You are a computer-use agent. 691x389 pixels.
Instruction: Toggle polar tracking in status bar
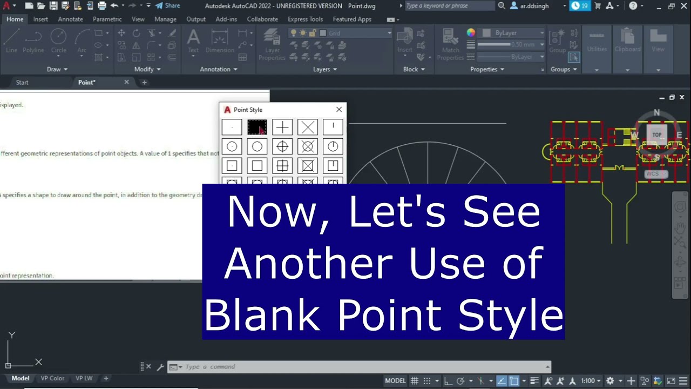coord(460,381)
